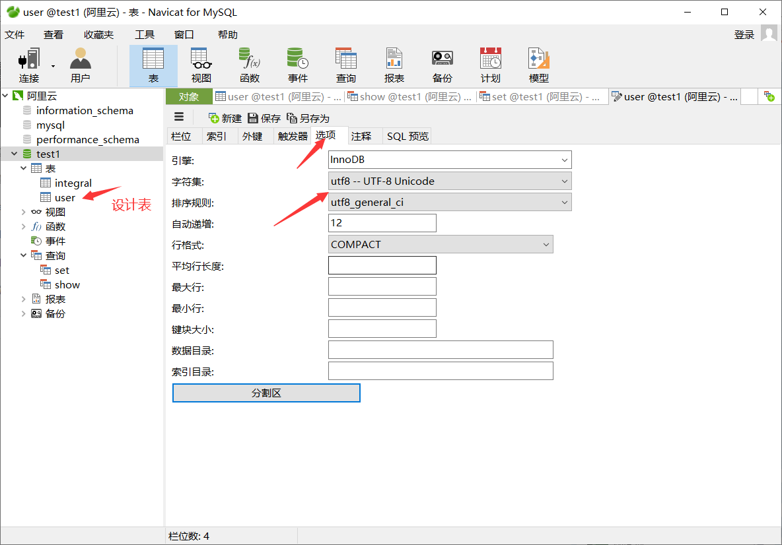Click the 数据目录 input field
The width and height of the screenshot is (782, 545).
(x=441, y=350)
